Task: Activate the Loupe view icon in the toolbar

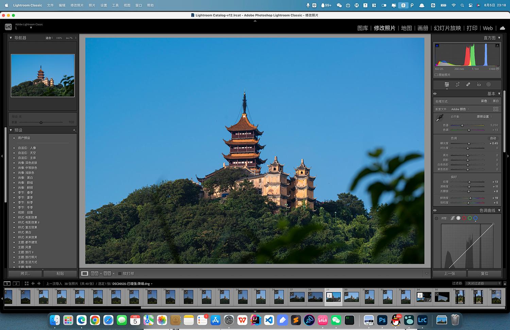Action: point(84,273)
